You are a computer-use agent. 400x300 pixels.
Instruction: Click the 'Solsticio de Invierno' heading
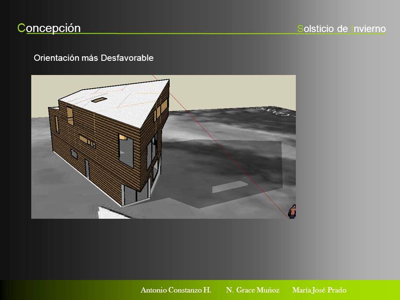point(341,29)
